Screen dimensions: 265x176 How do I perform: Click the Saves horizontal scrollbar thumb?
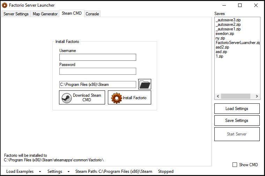(236, 96)
